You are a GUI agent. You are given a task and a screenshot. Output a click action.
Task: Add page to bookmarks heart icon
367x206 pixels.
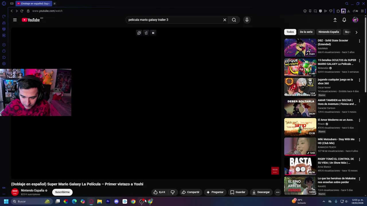pyautogui.click(x=331, y=11)
